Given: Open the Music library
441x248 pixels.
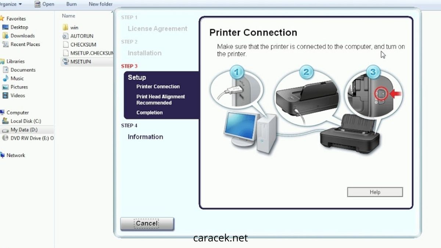Looking at the screenshot, I should (x=17, y=78).
